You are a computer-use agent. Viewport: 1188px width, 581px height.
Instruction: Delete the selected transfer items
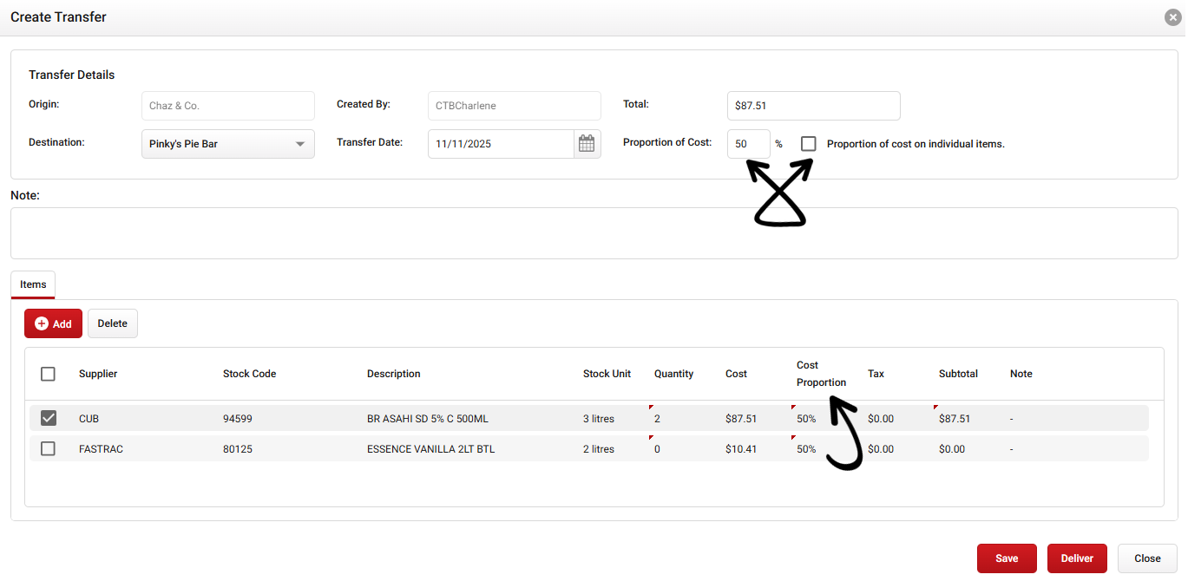(112, 323)
